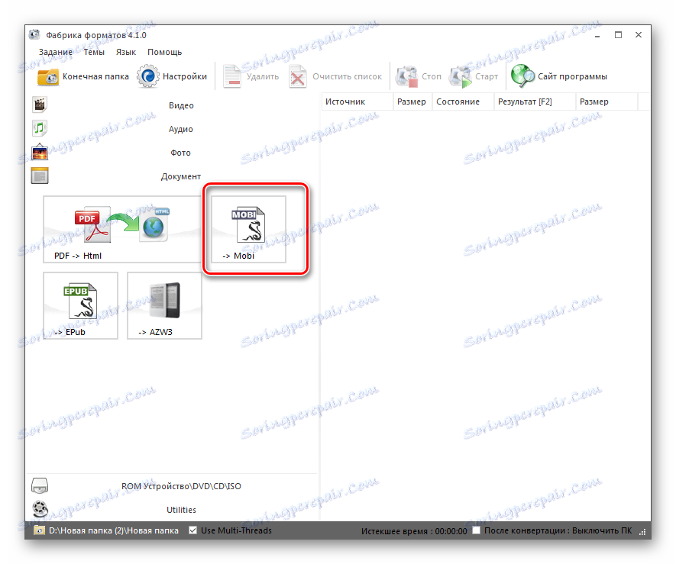Click the Стоп stop icon
The width and height of the screenshot is (676, 564).
(x=407, y=76)
